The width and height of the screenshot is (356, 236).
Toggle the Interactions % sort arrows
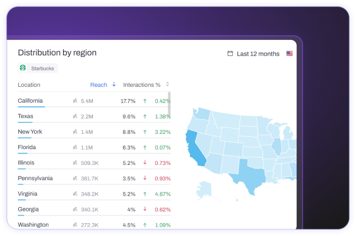pos(167,85)
